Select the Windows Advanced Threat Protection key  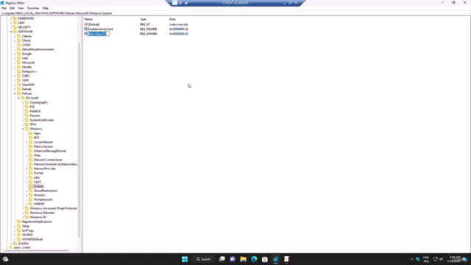tap(53, 208)
